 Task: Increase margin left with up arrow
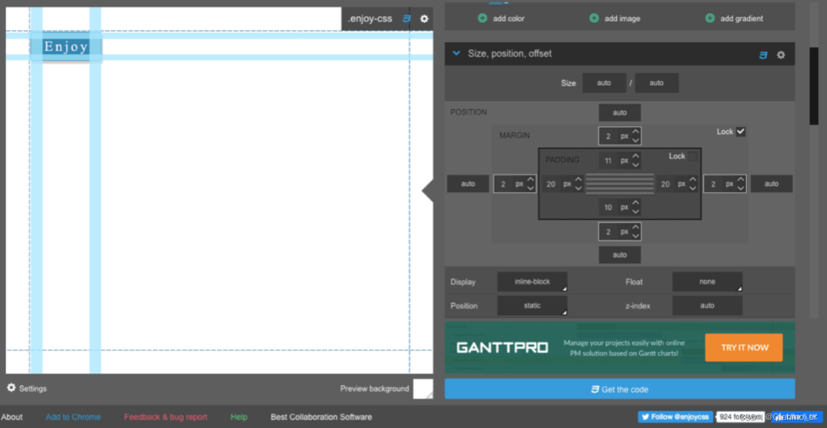[530, 180]
